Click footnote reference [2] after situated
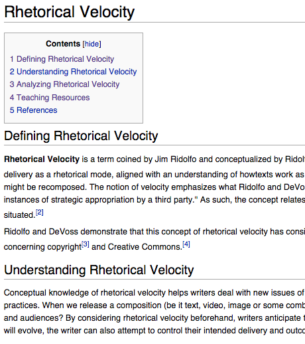 [x=40, y=213]
